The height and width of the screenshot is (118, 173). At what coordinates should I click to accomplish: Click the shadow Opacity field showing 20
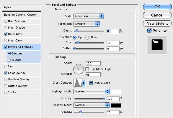[x=113, y=112]
